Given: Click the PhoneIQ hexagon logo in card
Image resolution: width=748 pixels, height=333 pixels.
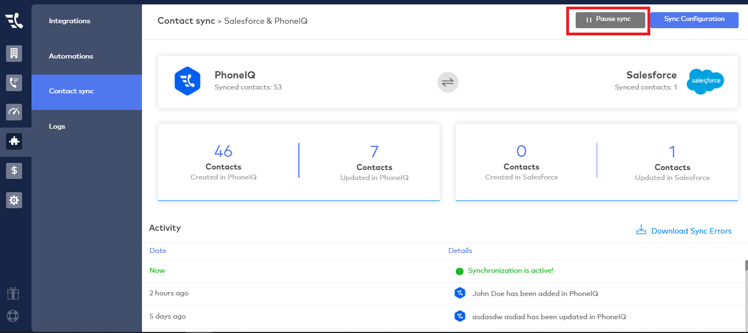Looking at the screenshot, I should pos(187,82).
